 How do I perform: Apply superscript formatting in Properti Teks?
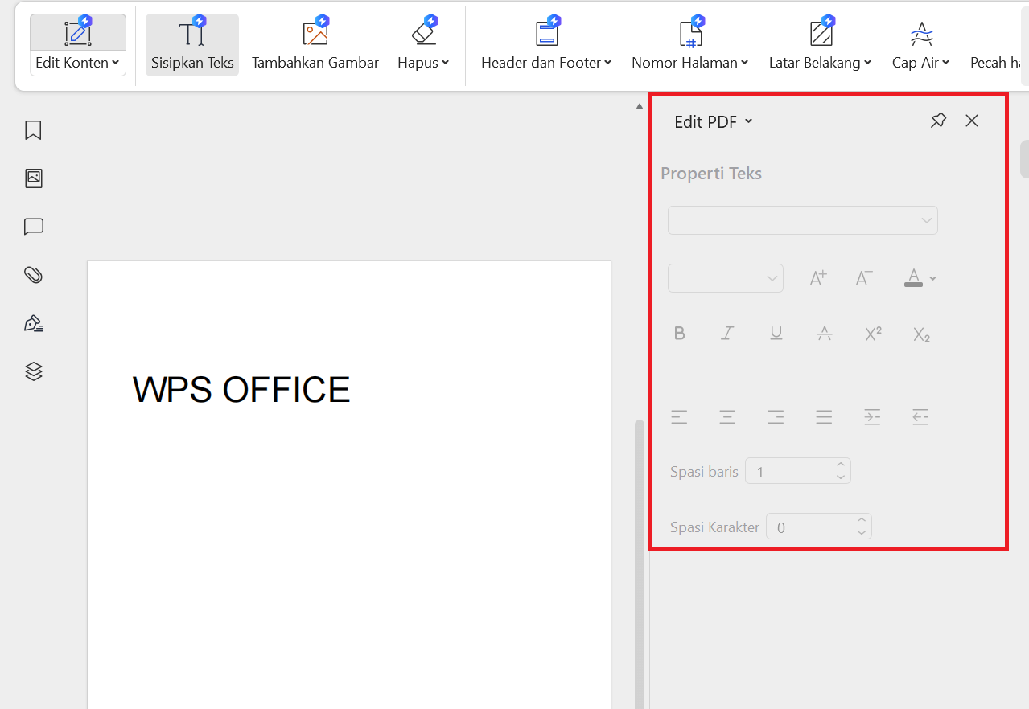click(x=872, y=333)
